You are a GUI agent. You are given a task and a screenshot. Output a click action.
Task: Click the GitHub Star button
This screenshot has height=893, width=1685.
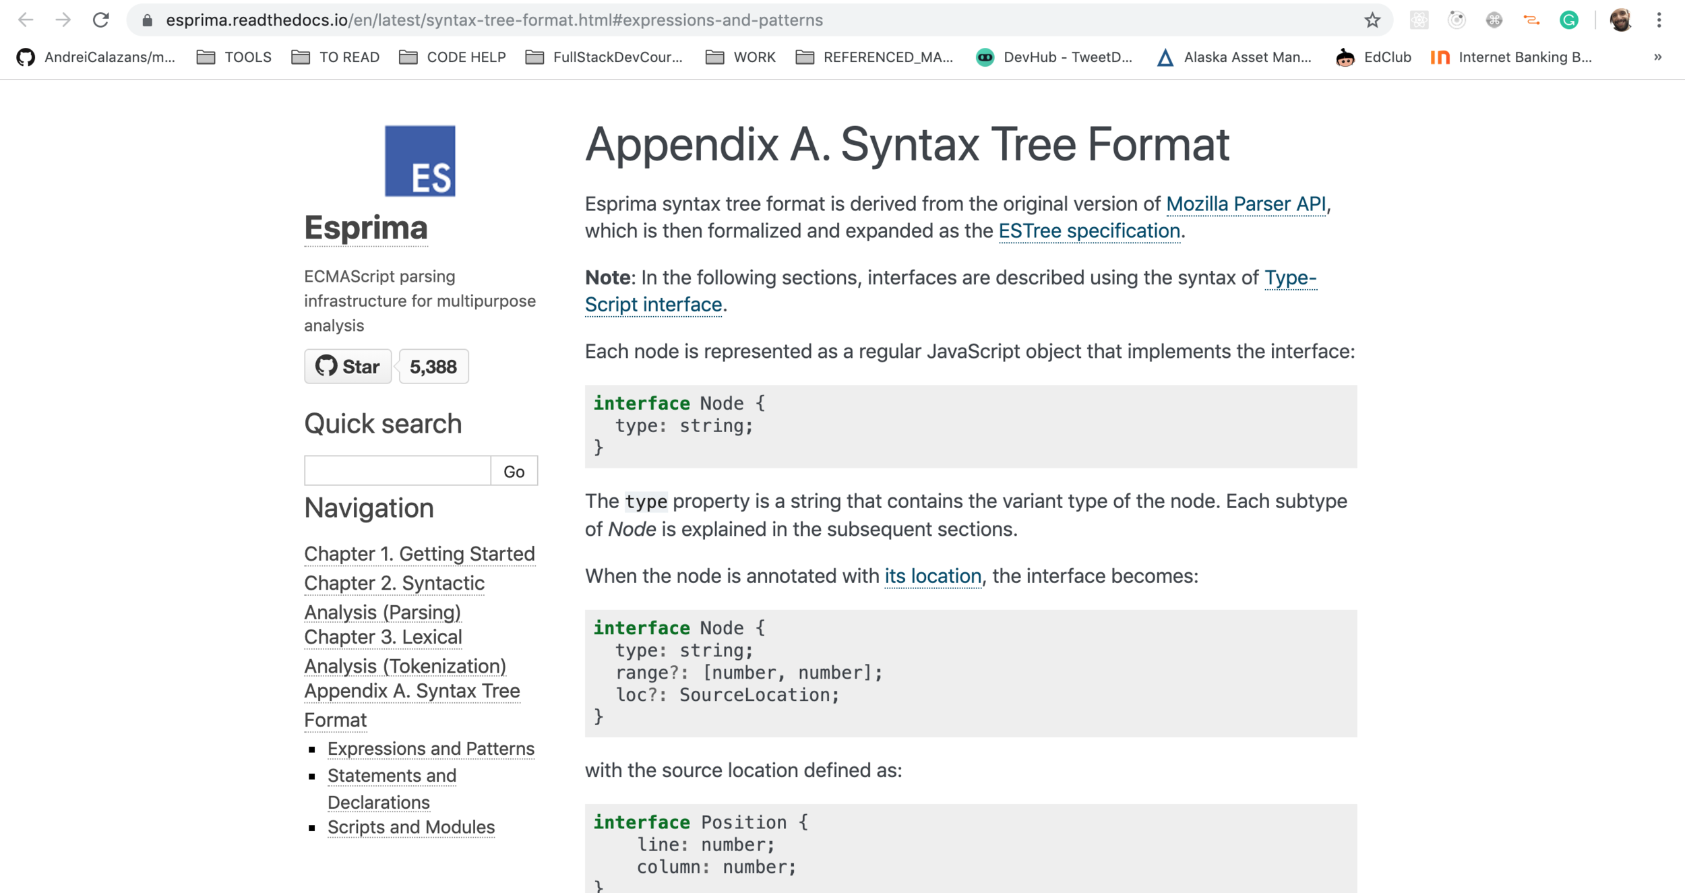click(x=348, y=367)
